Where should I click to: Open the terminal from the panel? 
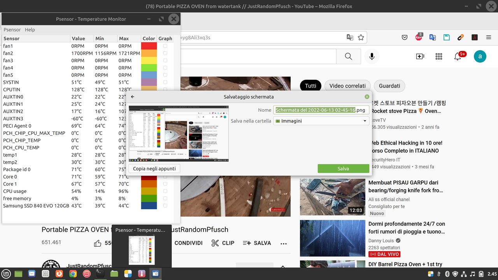(x=100, y=274)
